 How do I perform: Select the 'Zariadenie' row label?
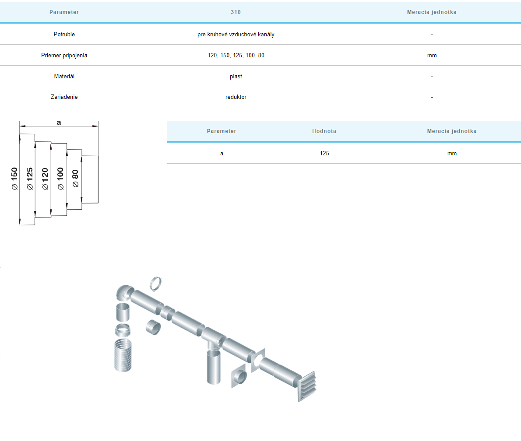coord(64,97)
